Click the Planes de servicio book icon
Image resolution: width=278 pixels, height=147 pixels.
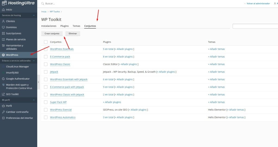3,40
